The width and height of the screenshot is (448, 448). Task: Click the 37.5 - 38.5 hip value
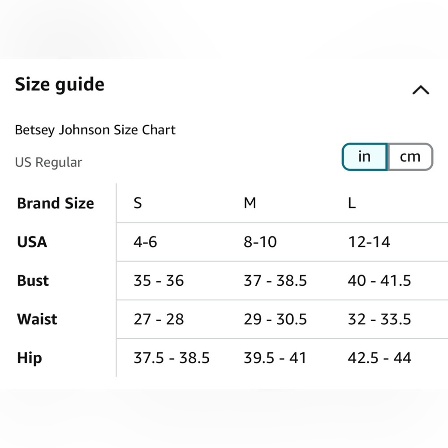coord(172,358)
